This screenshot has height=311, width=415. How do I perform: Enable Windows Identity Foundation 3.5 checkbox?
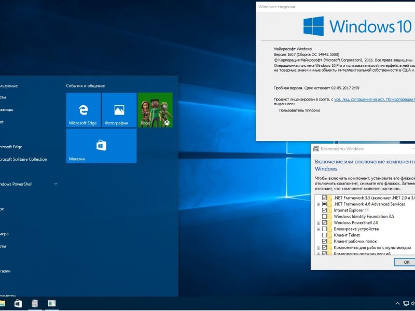click(x=324, y=216)
